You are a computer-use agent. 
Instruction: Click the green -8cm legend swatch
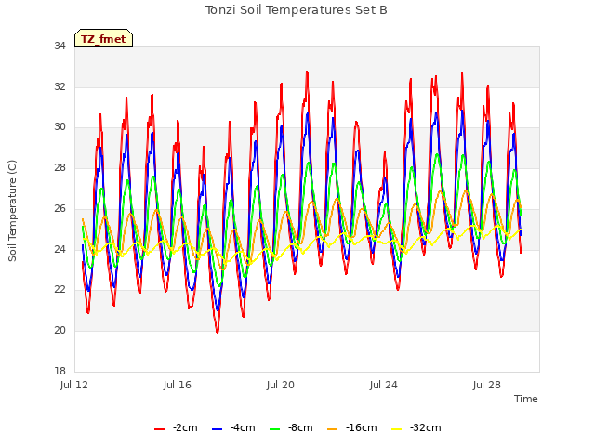[275, 429]
